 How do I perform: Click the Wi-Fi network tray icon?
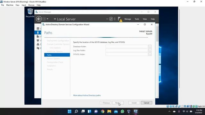184,111
